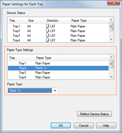Click the LEF paper icon for Tray3
Screen dimensions: 122x133
(x=47, y=35)
